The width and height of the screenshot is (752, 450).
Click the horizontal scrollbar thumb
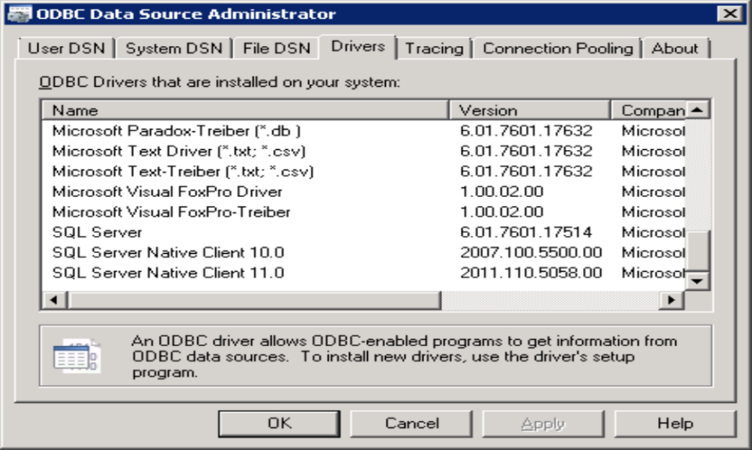click(254, 300)
